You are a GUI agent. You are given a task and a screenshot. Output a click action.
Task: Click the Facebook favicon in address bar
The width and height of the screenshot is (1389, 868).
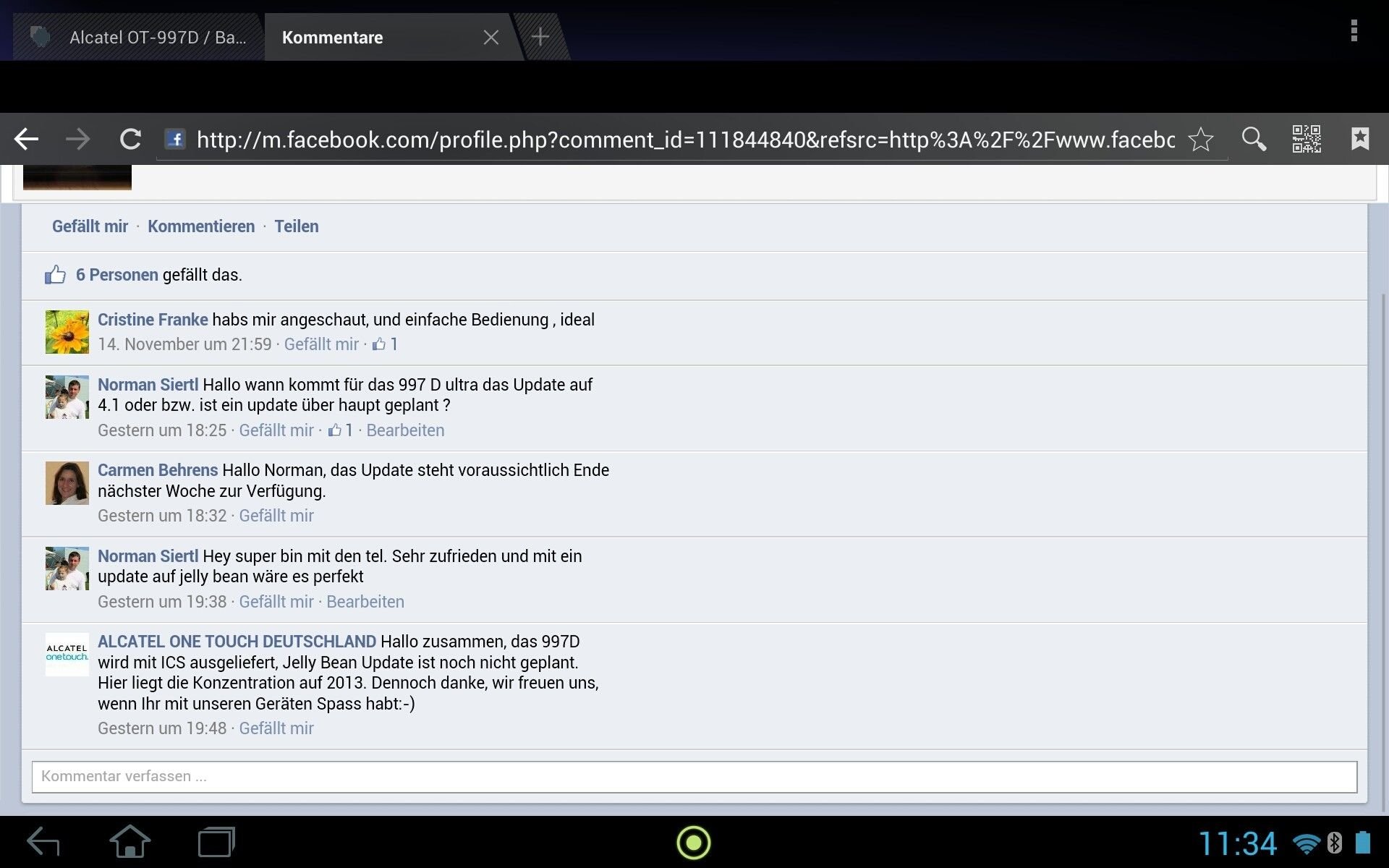click(175, 139)
